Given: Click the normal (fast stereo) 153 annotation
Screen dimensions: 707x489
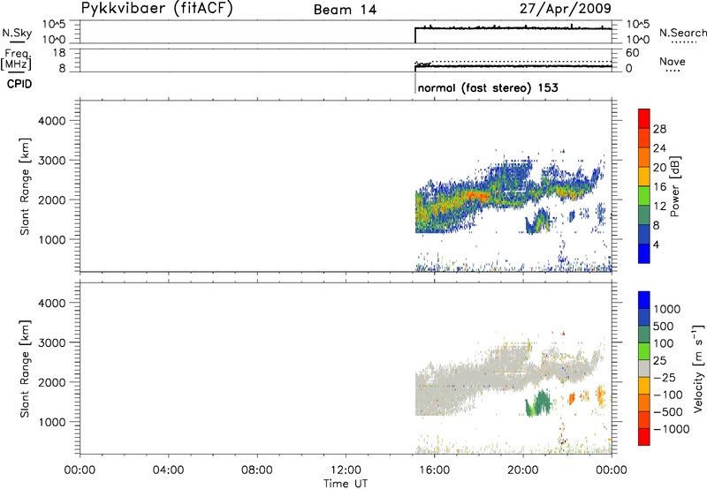Looking at the screenshot, I should pyautogui.click(x=488, y=87).
